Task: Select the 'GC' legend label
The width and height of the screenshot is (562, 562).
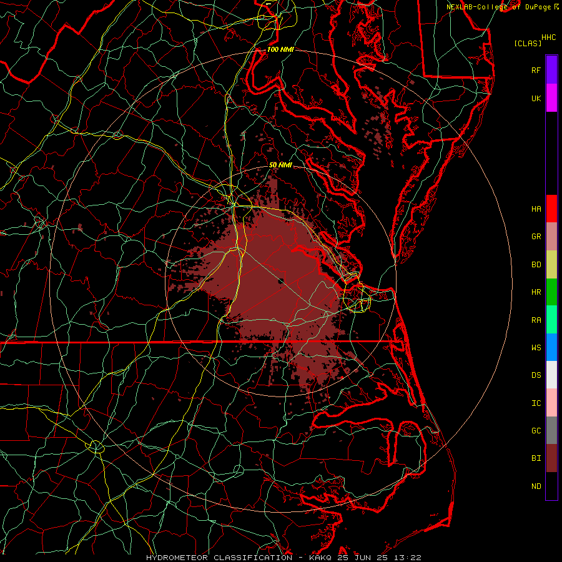Action: [536, 430]
